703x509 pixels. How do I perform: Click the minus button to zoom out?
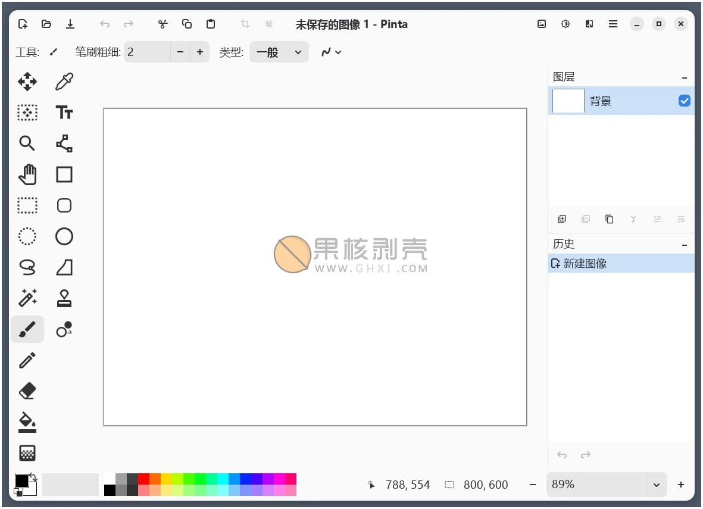point(532,484)
